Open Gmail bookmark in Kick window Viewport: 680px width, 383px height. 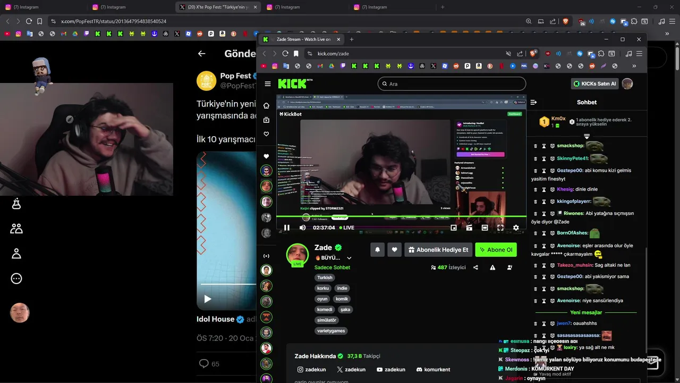(x=320, y=66)
